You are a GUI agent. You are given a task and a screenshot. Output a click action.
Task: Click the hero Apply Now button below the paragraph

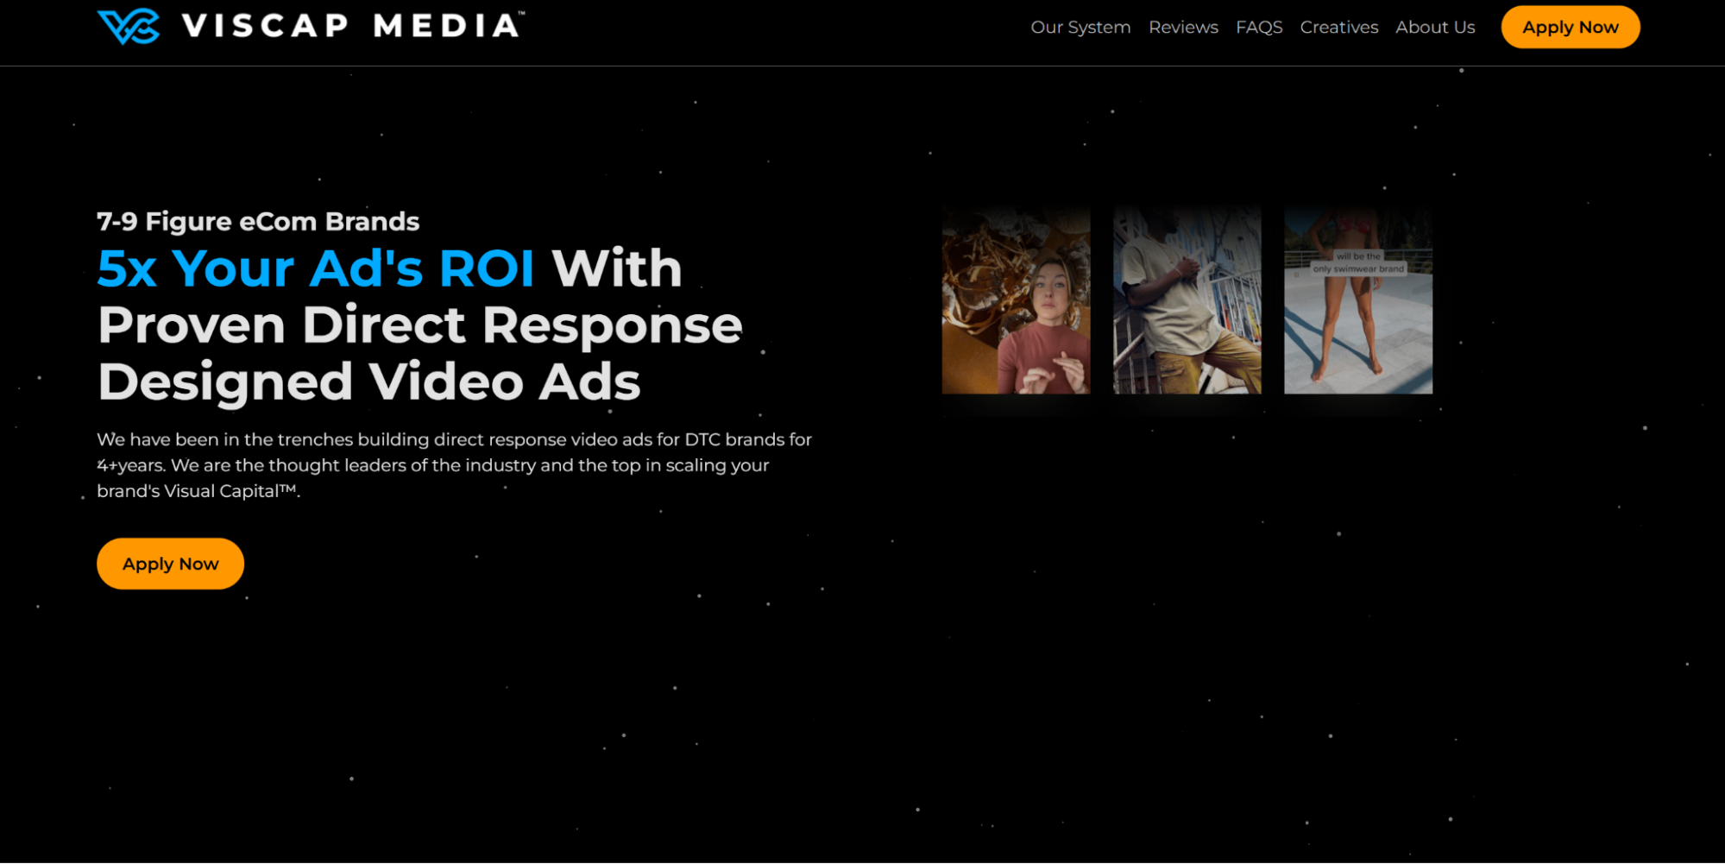point(170,564)
